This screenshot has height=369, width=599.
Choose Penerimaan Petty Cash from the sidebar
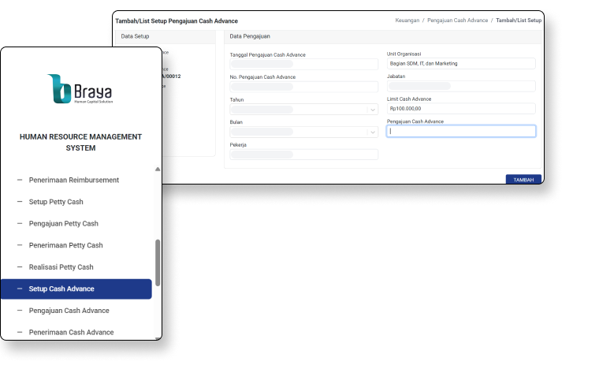click(65, 245)
